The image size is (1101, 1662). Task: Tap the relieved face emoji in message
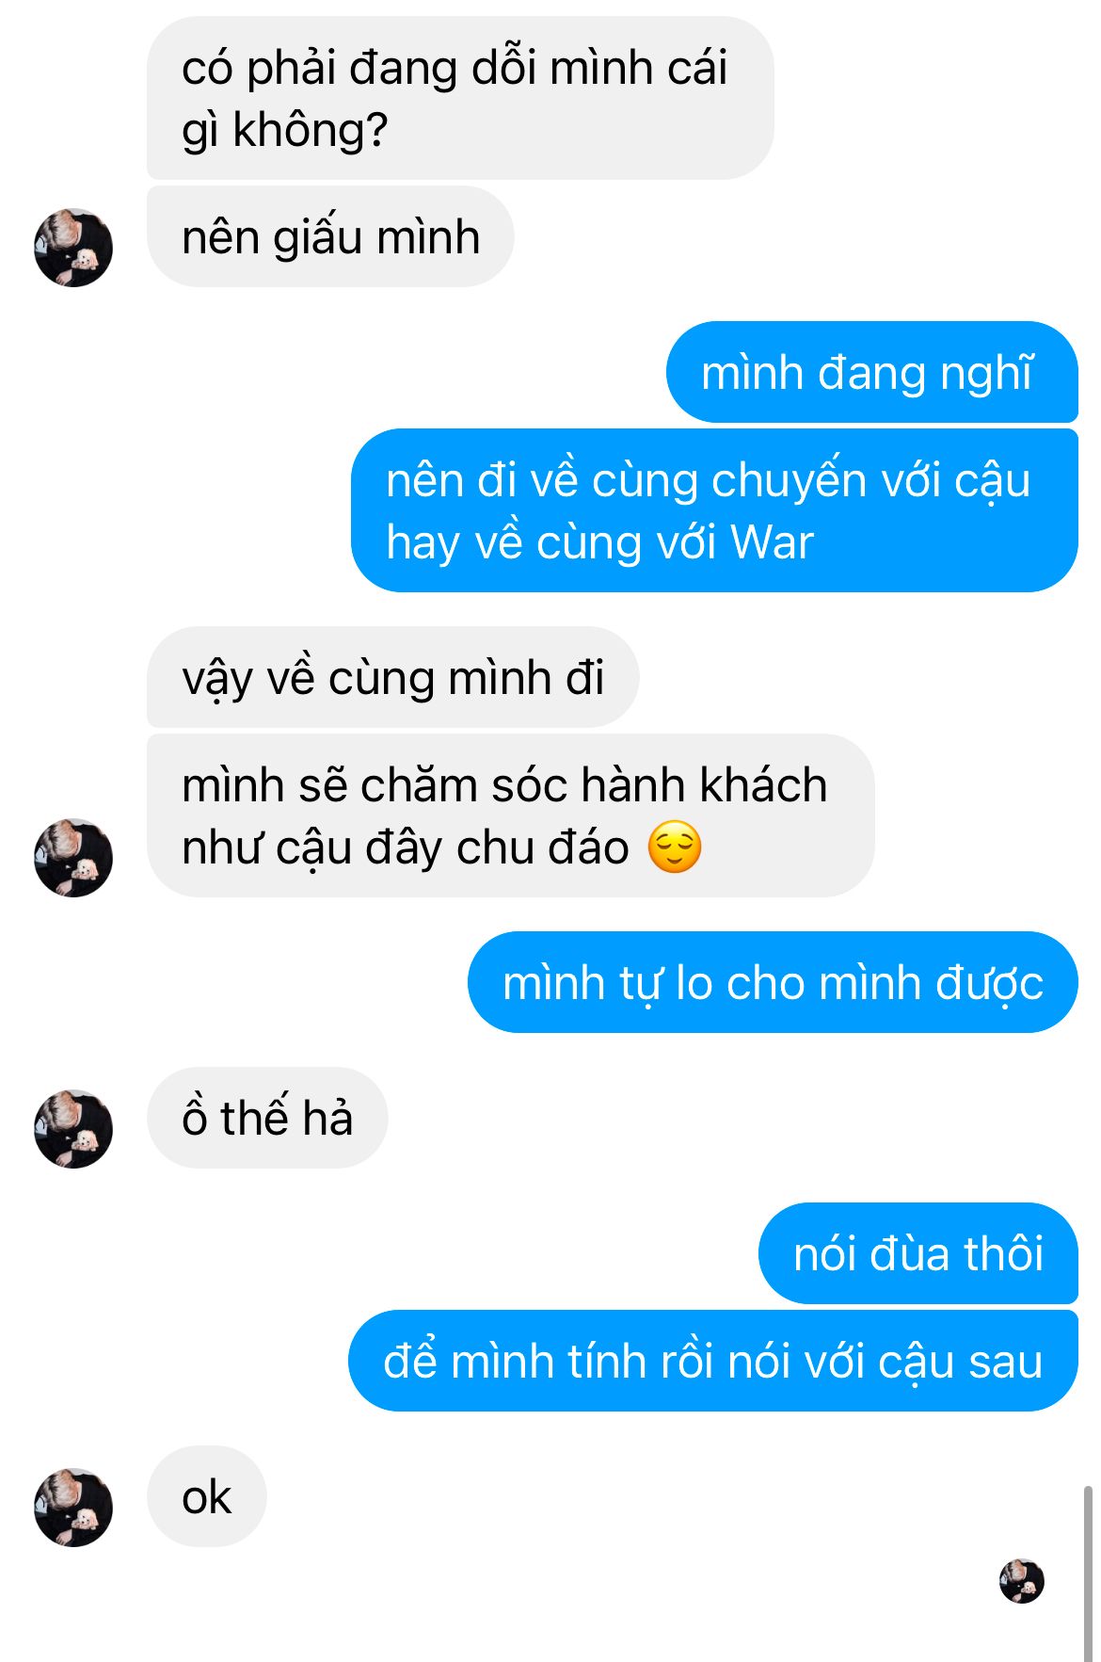pos(675,847)
